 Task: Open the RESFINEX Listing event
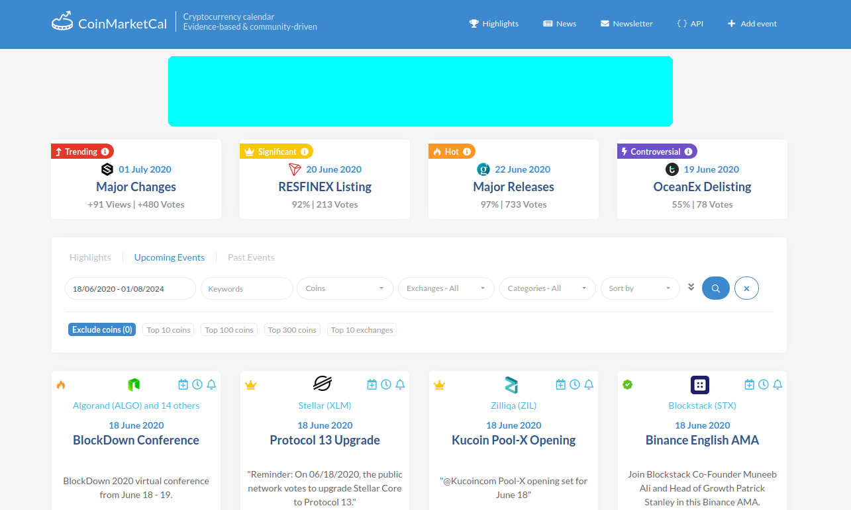tap(325, 187)
